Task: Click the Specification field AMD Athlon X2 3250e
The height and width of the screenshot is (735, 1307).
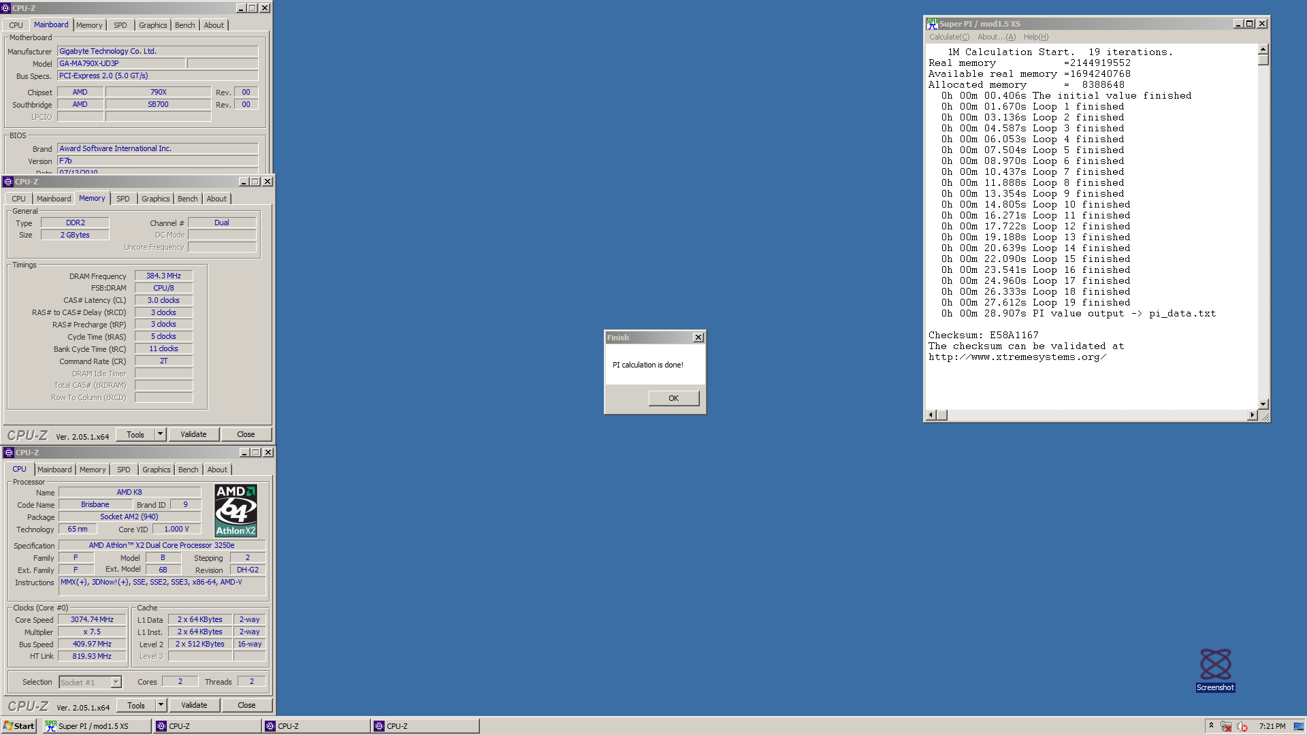Action: click(161, 545)
